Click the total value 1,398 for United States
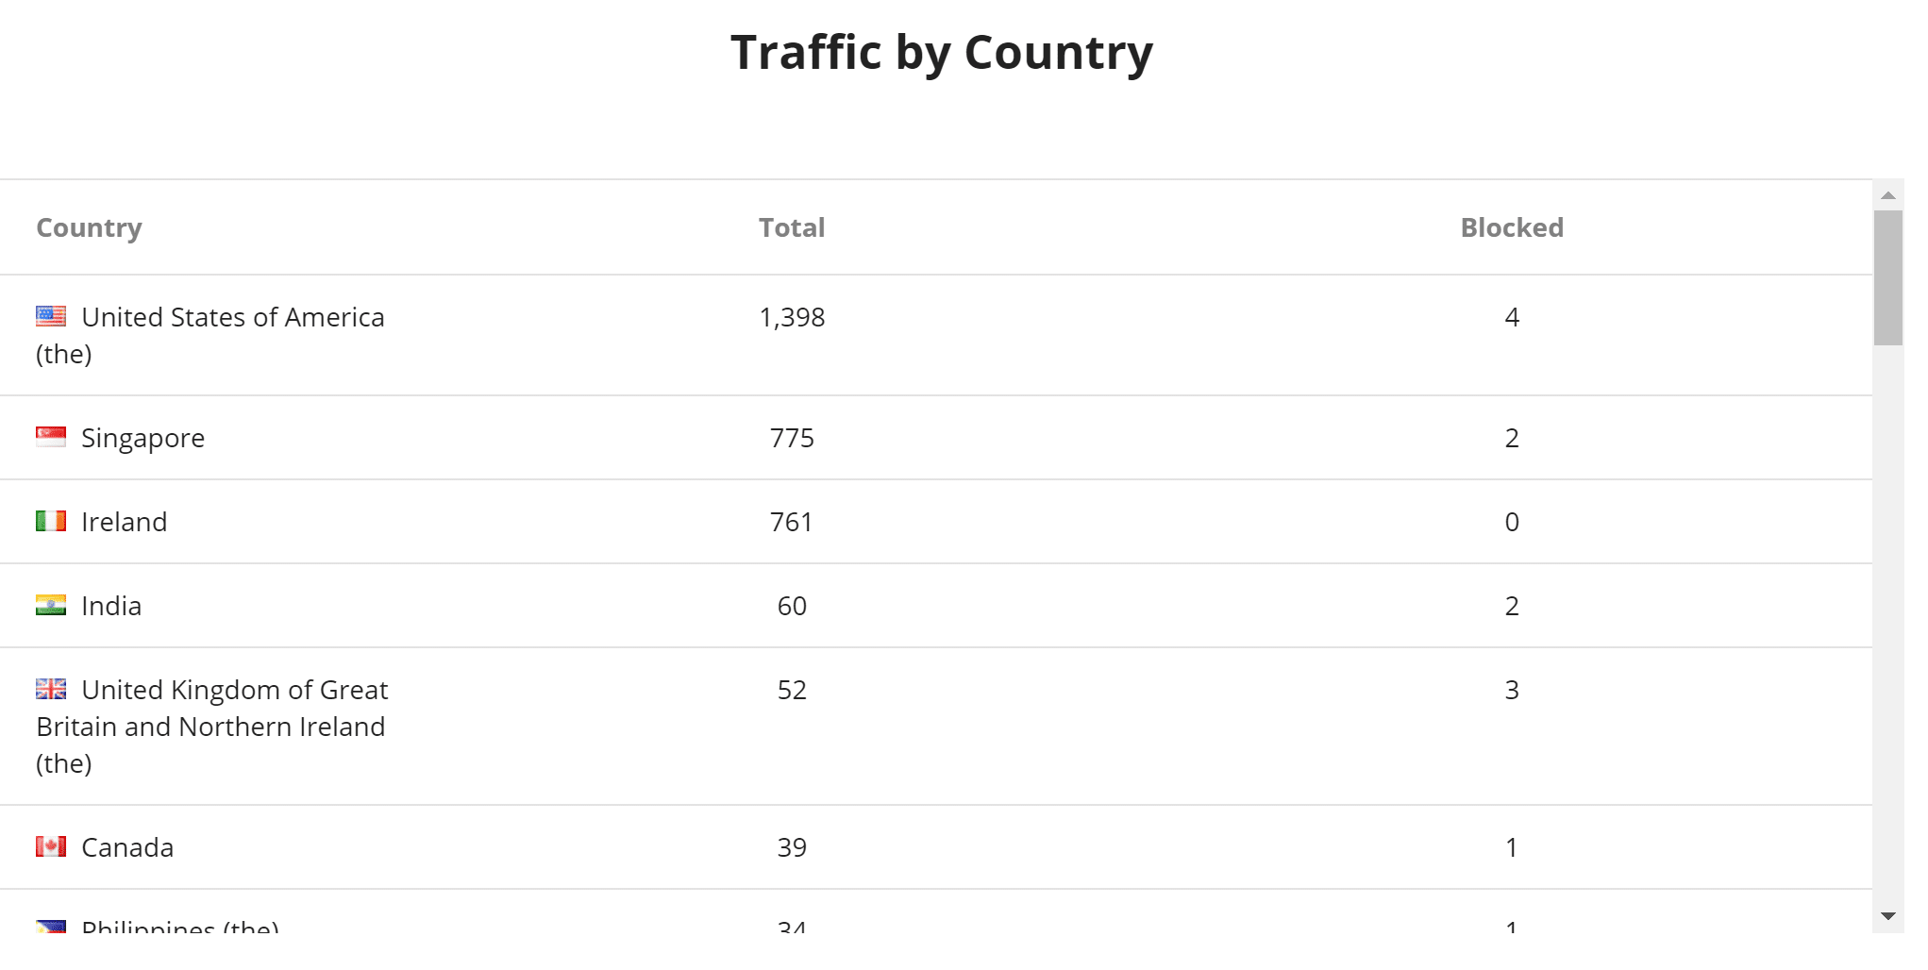Image resolution: width=1928 pixels, height=970 pixels. click(791, 317)
